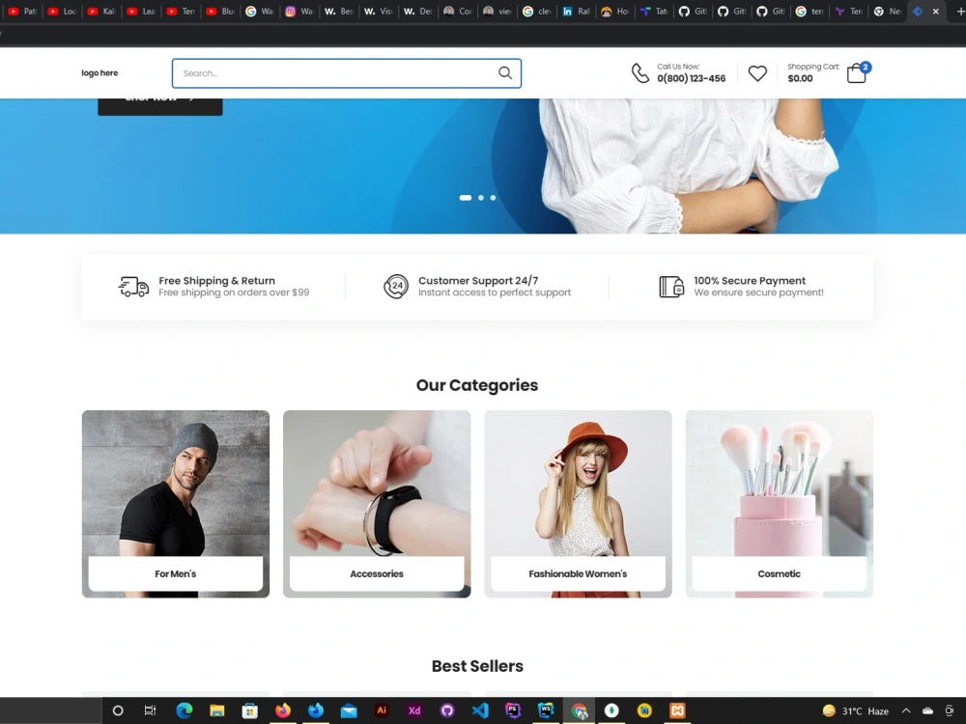The image size is (966, 724).
Task: Click the '100% Secure Payment' heading
Action: 750,281
